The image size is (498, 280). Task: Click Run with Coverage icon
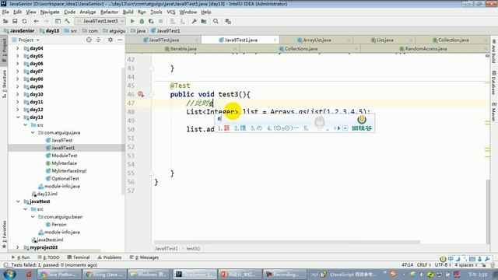point(151,21)
